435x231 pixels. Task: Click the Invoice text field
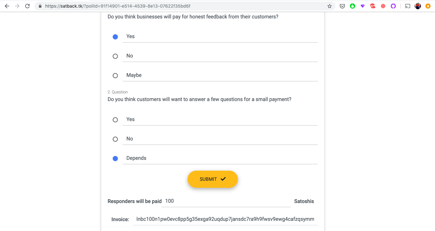point(225,219)
